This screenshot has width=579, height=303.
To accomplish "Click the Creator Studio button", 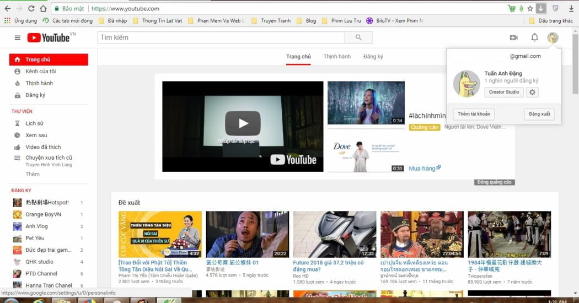I will coord(504,92).
